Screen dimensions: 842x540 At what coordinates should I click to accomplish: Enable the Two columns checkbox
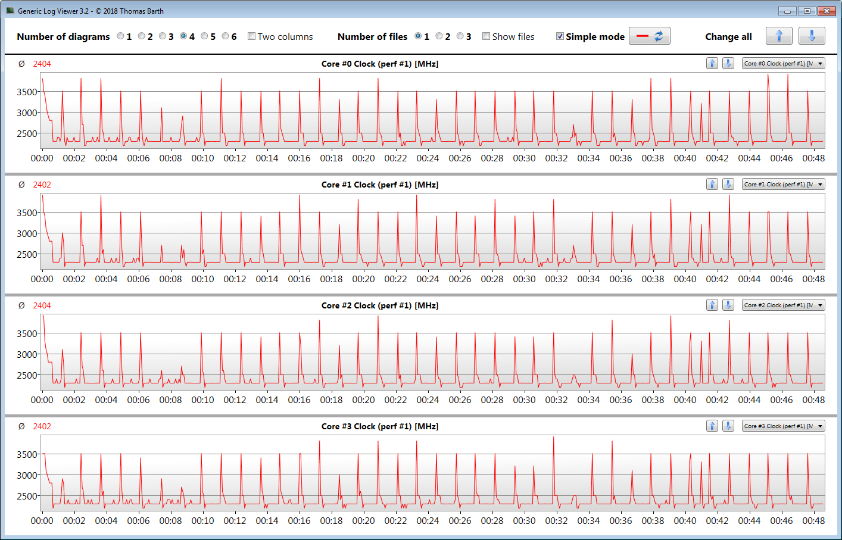252,36
